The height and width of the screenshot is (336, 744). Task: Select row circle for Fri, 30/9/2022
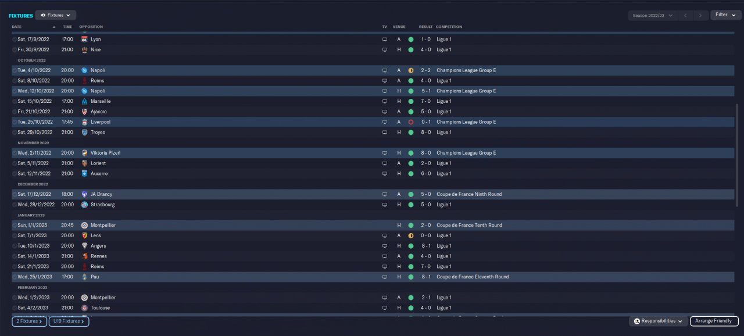click(x=15, y=50)
